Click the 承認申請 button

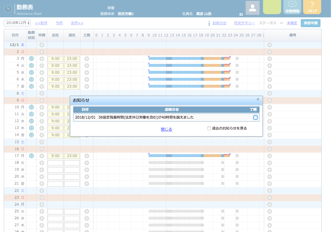click(311, 23)
